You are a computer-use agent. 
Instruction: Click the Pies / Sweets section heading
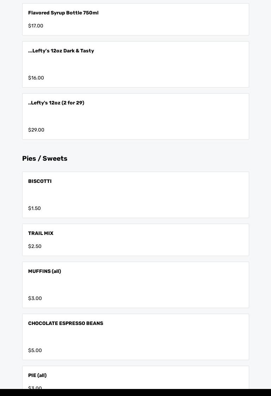pyautogui.click(x=45, y=159)
